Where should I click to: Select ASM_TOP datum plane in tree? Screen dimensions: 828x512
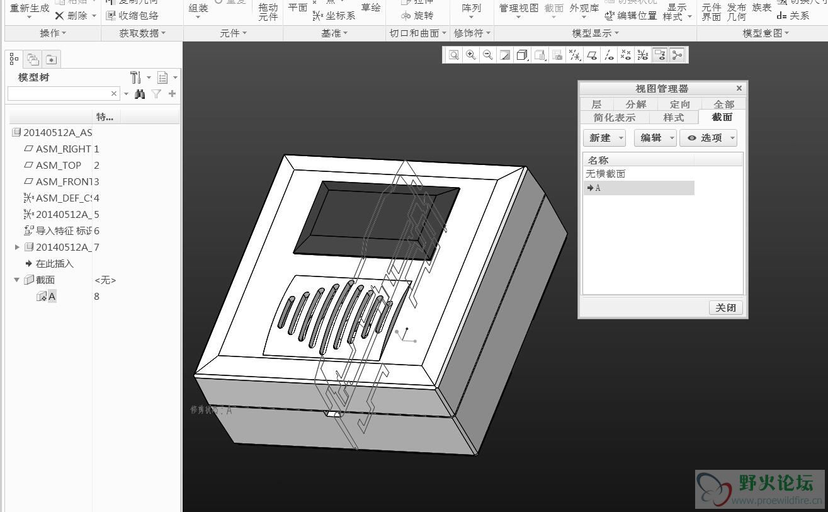[53, 165]
